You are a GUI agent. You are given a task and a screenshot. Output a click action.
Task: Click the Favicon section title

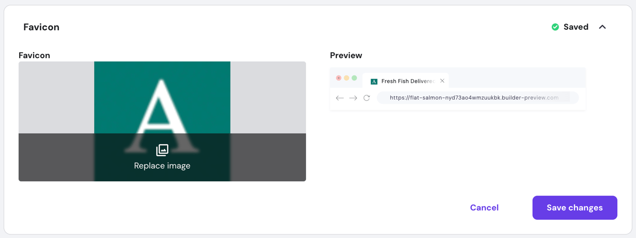tap(41, 27)
